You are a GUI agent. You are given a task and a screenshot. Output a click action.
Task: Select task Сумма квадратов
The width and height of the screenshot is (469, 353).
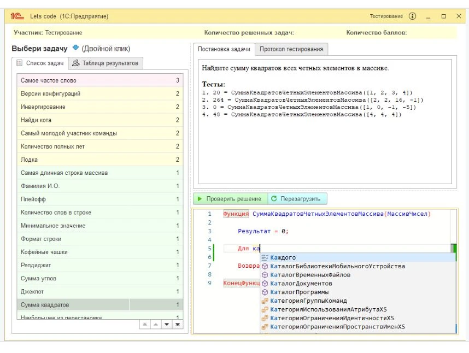(100, 305)
